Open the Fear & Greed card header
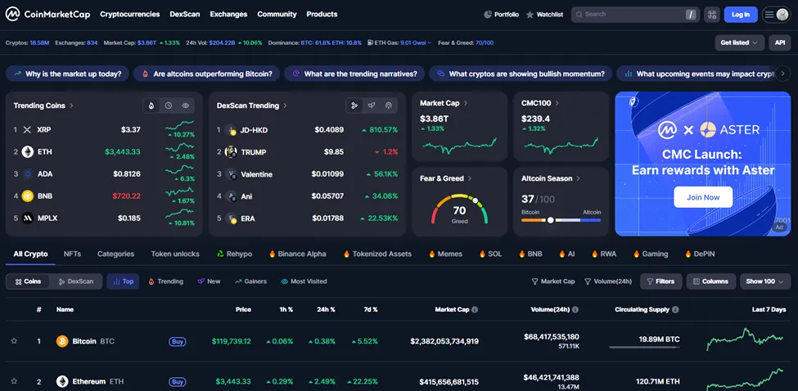 point(446,178)
